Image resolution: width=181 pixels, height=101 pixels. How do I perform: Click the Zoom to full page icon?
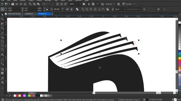pos(84,4)
